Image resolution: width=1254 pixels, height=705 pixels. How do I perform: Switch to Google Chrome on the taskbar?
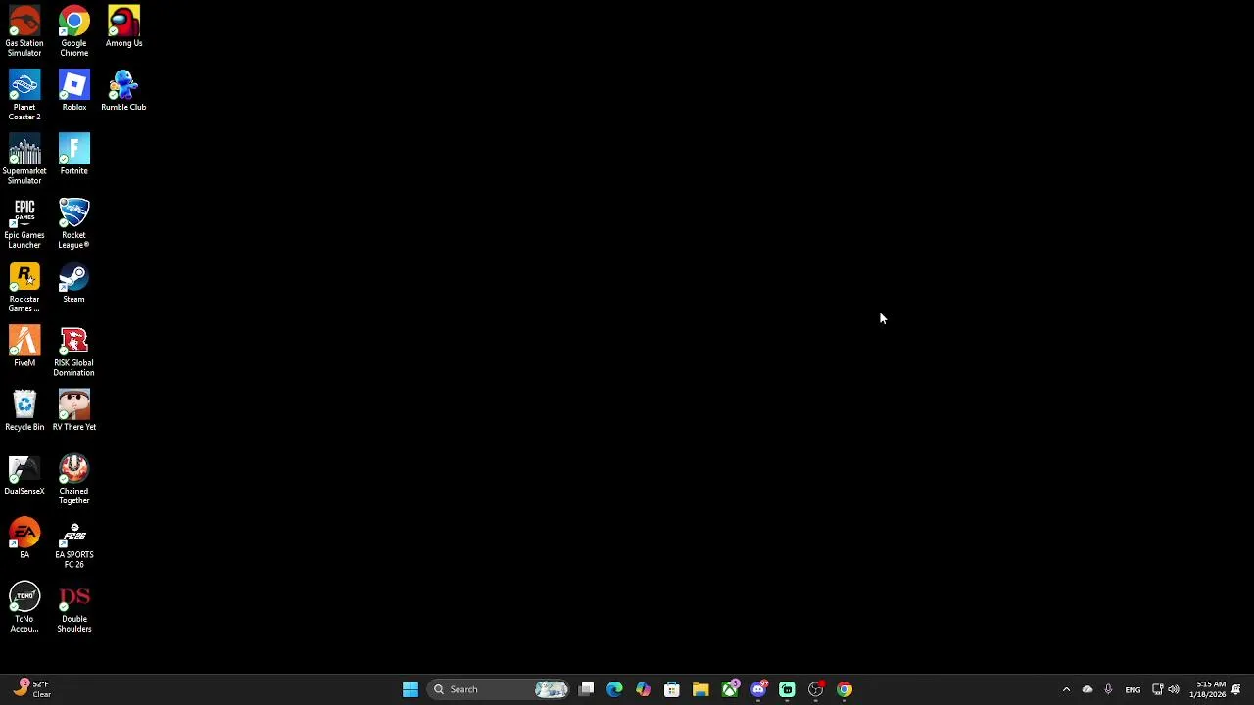pos(844,689)
